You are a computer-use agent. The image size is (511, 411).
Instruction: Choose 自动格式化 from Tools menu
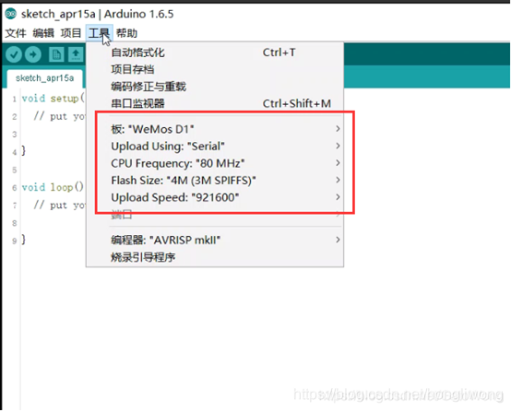coord(215,53)
